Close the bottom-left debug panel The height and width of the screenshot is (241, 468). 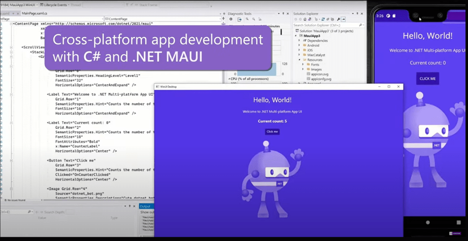[134, 206]
